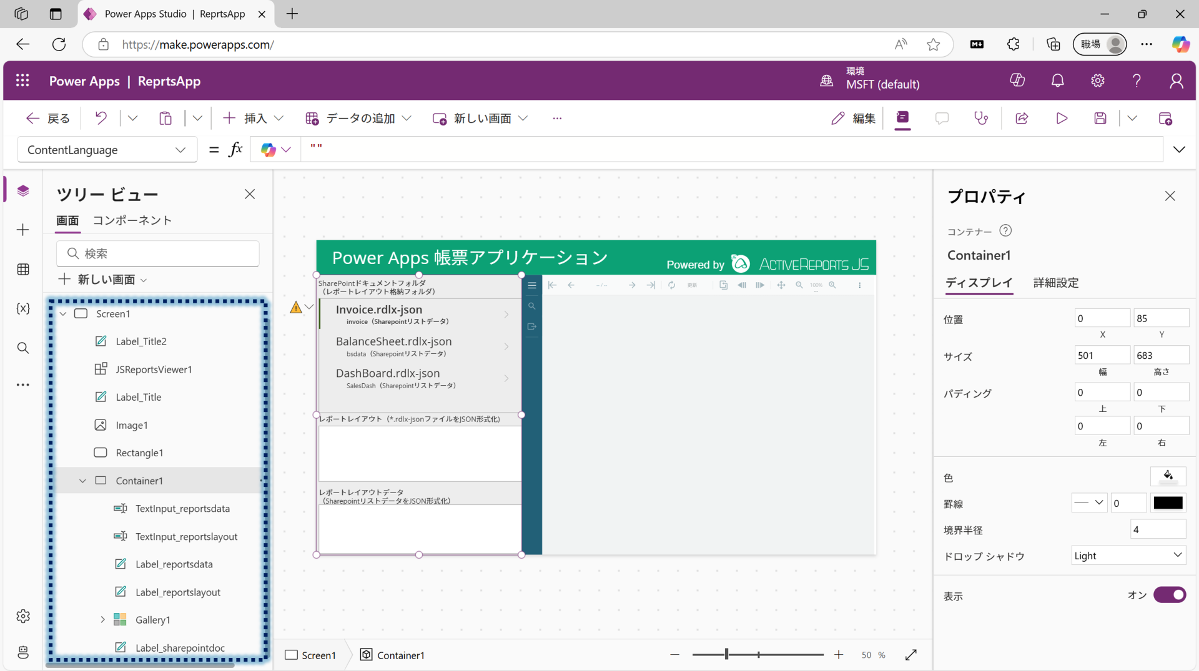This screenshot has height=671, width=1199.
Task: Click the canvas warning triangle icon
Action: click(296, 307)
